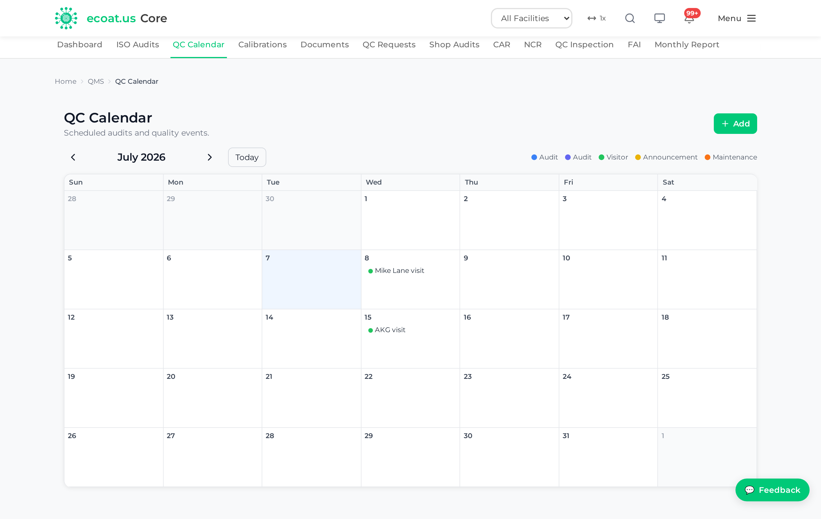Image resolution: width=821 pixels, height=519 pixels.
Task: Click the blue Audit legend dot
Action: tap(534, 157)
